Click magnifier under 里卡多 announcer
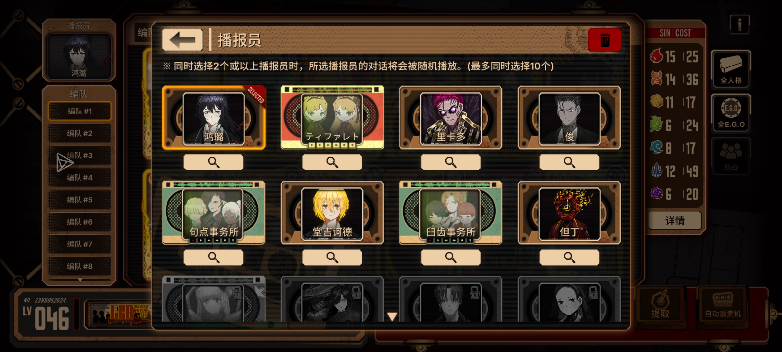The height and width of the screenshot is (352, 782). click(451, 162)
